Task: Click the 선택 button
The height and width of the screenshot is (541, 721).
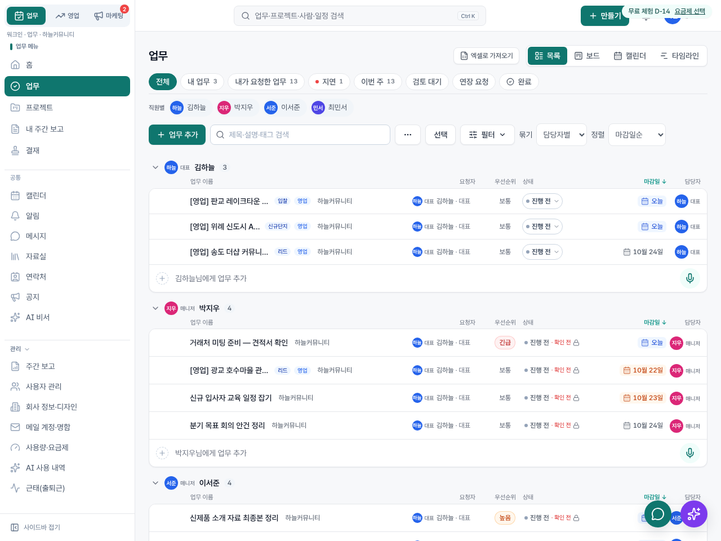Action: 440,135
